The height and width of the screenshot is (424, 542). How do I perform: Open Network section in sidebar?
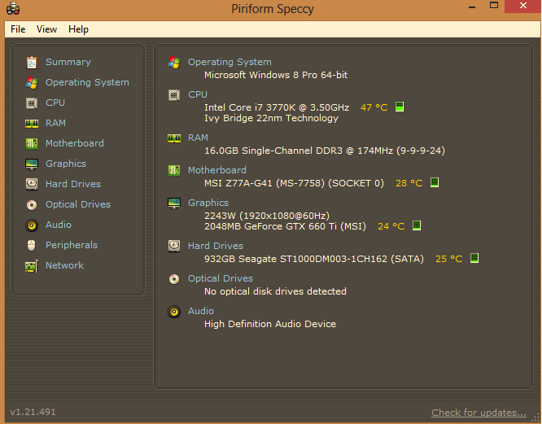point(64,265)
